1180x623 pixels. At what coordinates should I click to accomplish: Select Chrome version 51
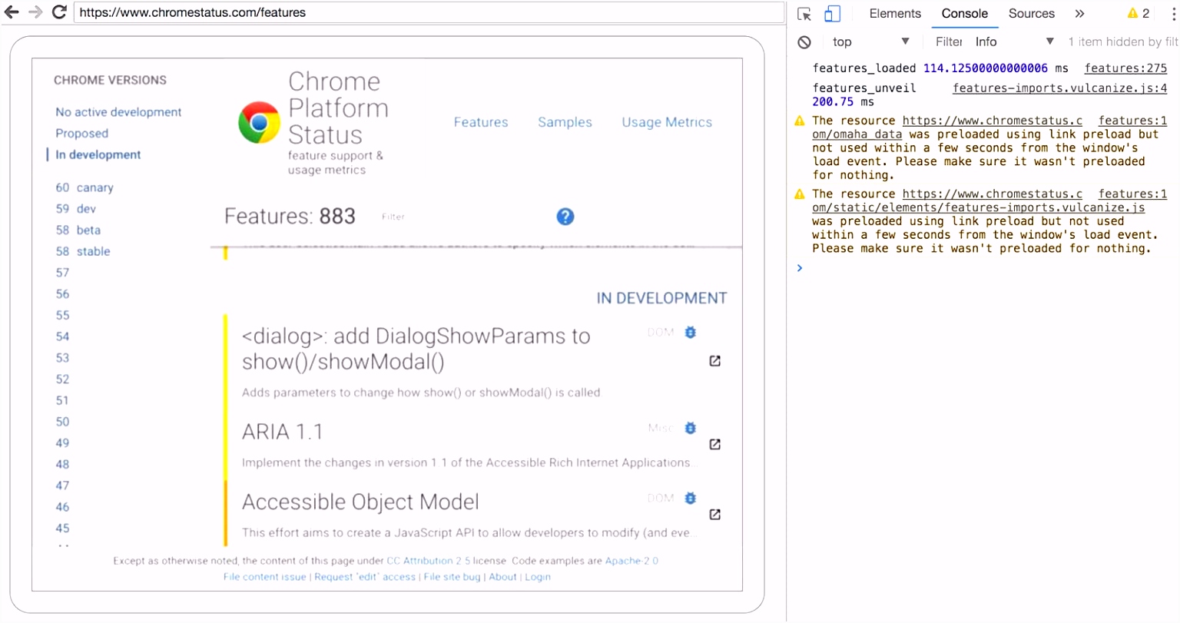coord(62,400)
